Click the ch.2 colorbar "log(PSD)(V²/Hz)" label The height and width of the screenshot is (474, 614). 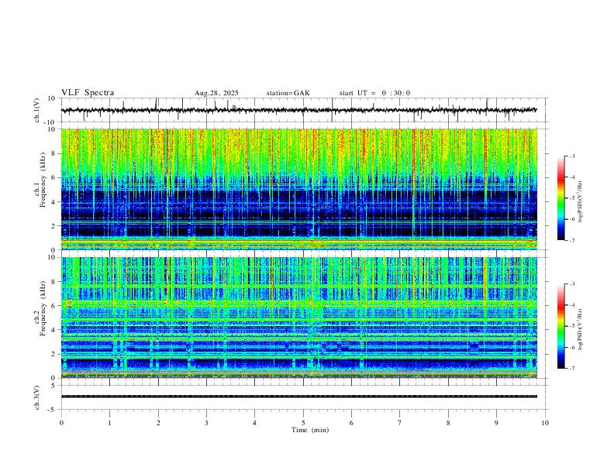coord(580,329)
